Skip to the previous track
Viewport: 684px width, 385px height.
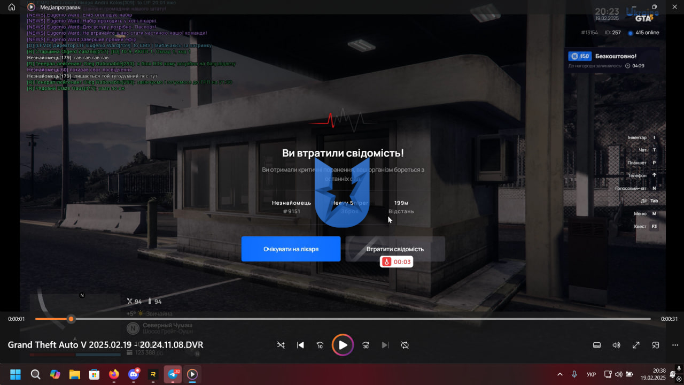click(300, 345)
